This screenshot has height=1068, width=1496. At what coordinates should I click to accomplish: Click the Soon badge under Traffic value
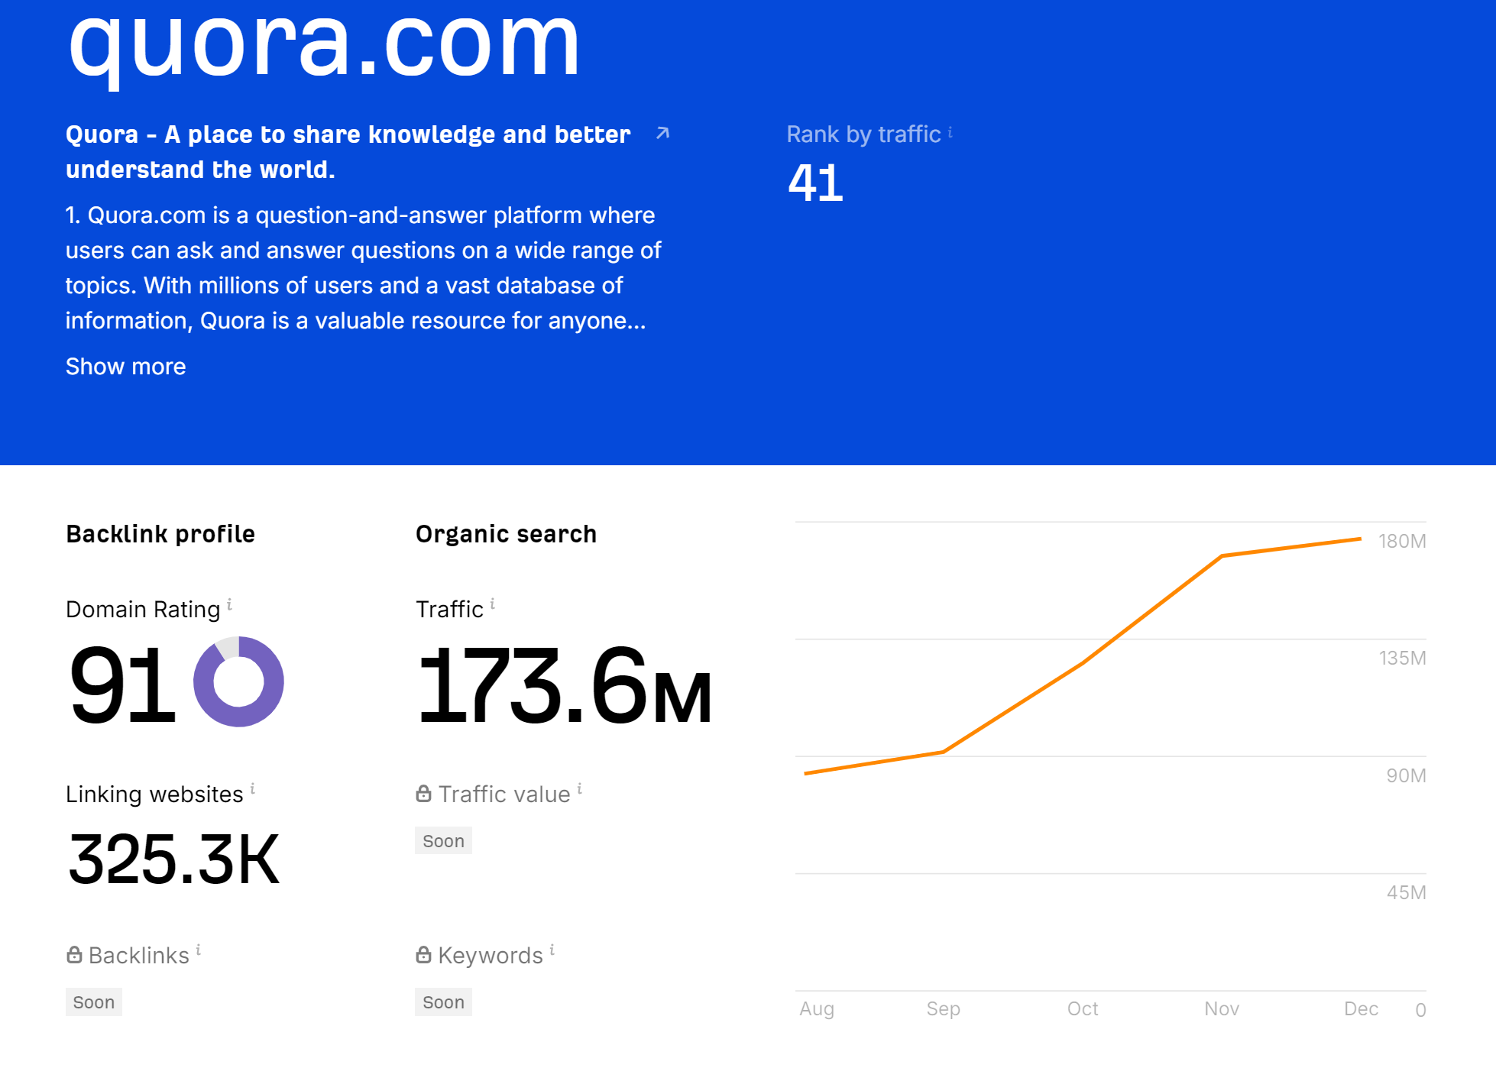443,841
